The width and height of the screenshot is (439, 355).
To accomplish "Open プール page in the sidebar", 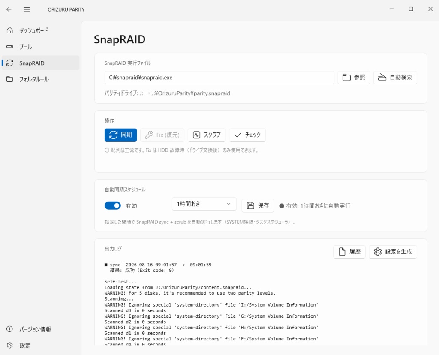I will point(41,46).
